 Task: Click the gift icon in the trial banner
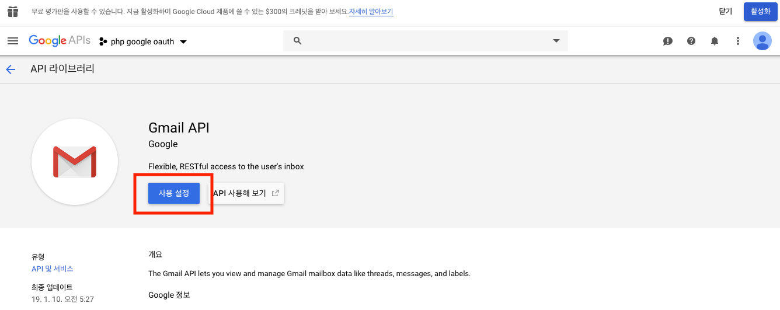click(13, 11)
